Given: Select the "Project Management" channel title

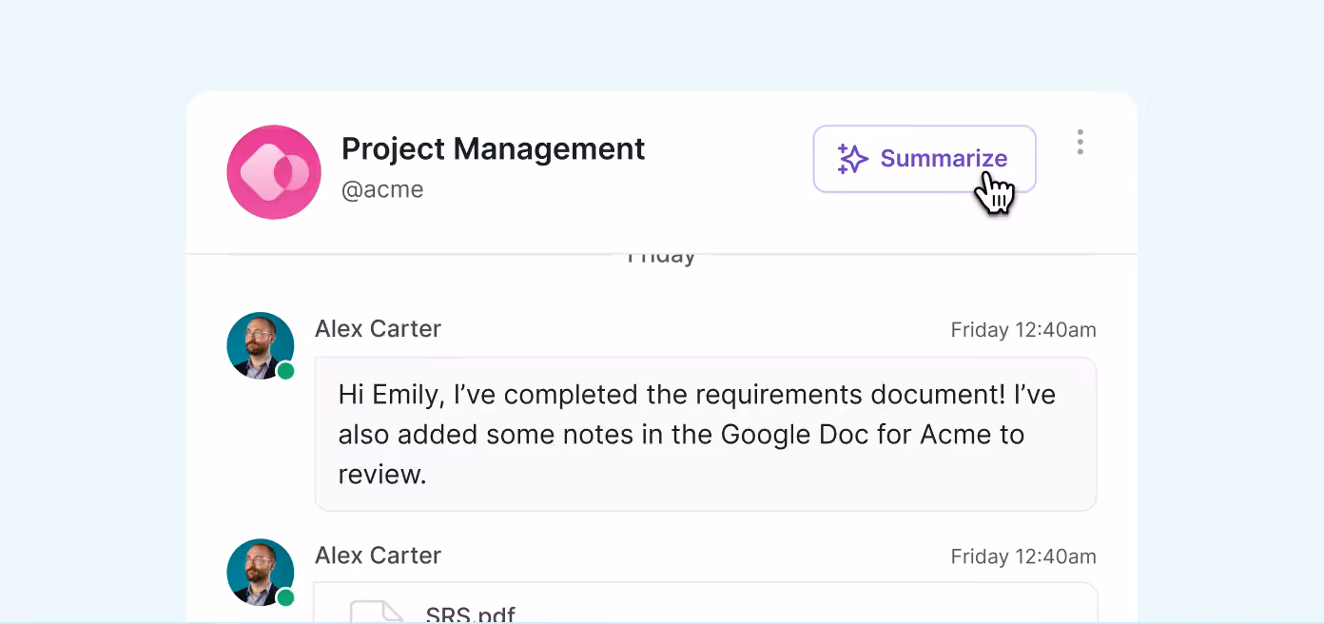Looking at the screenshot, I should pos(493,148).
